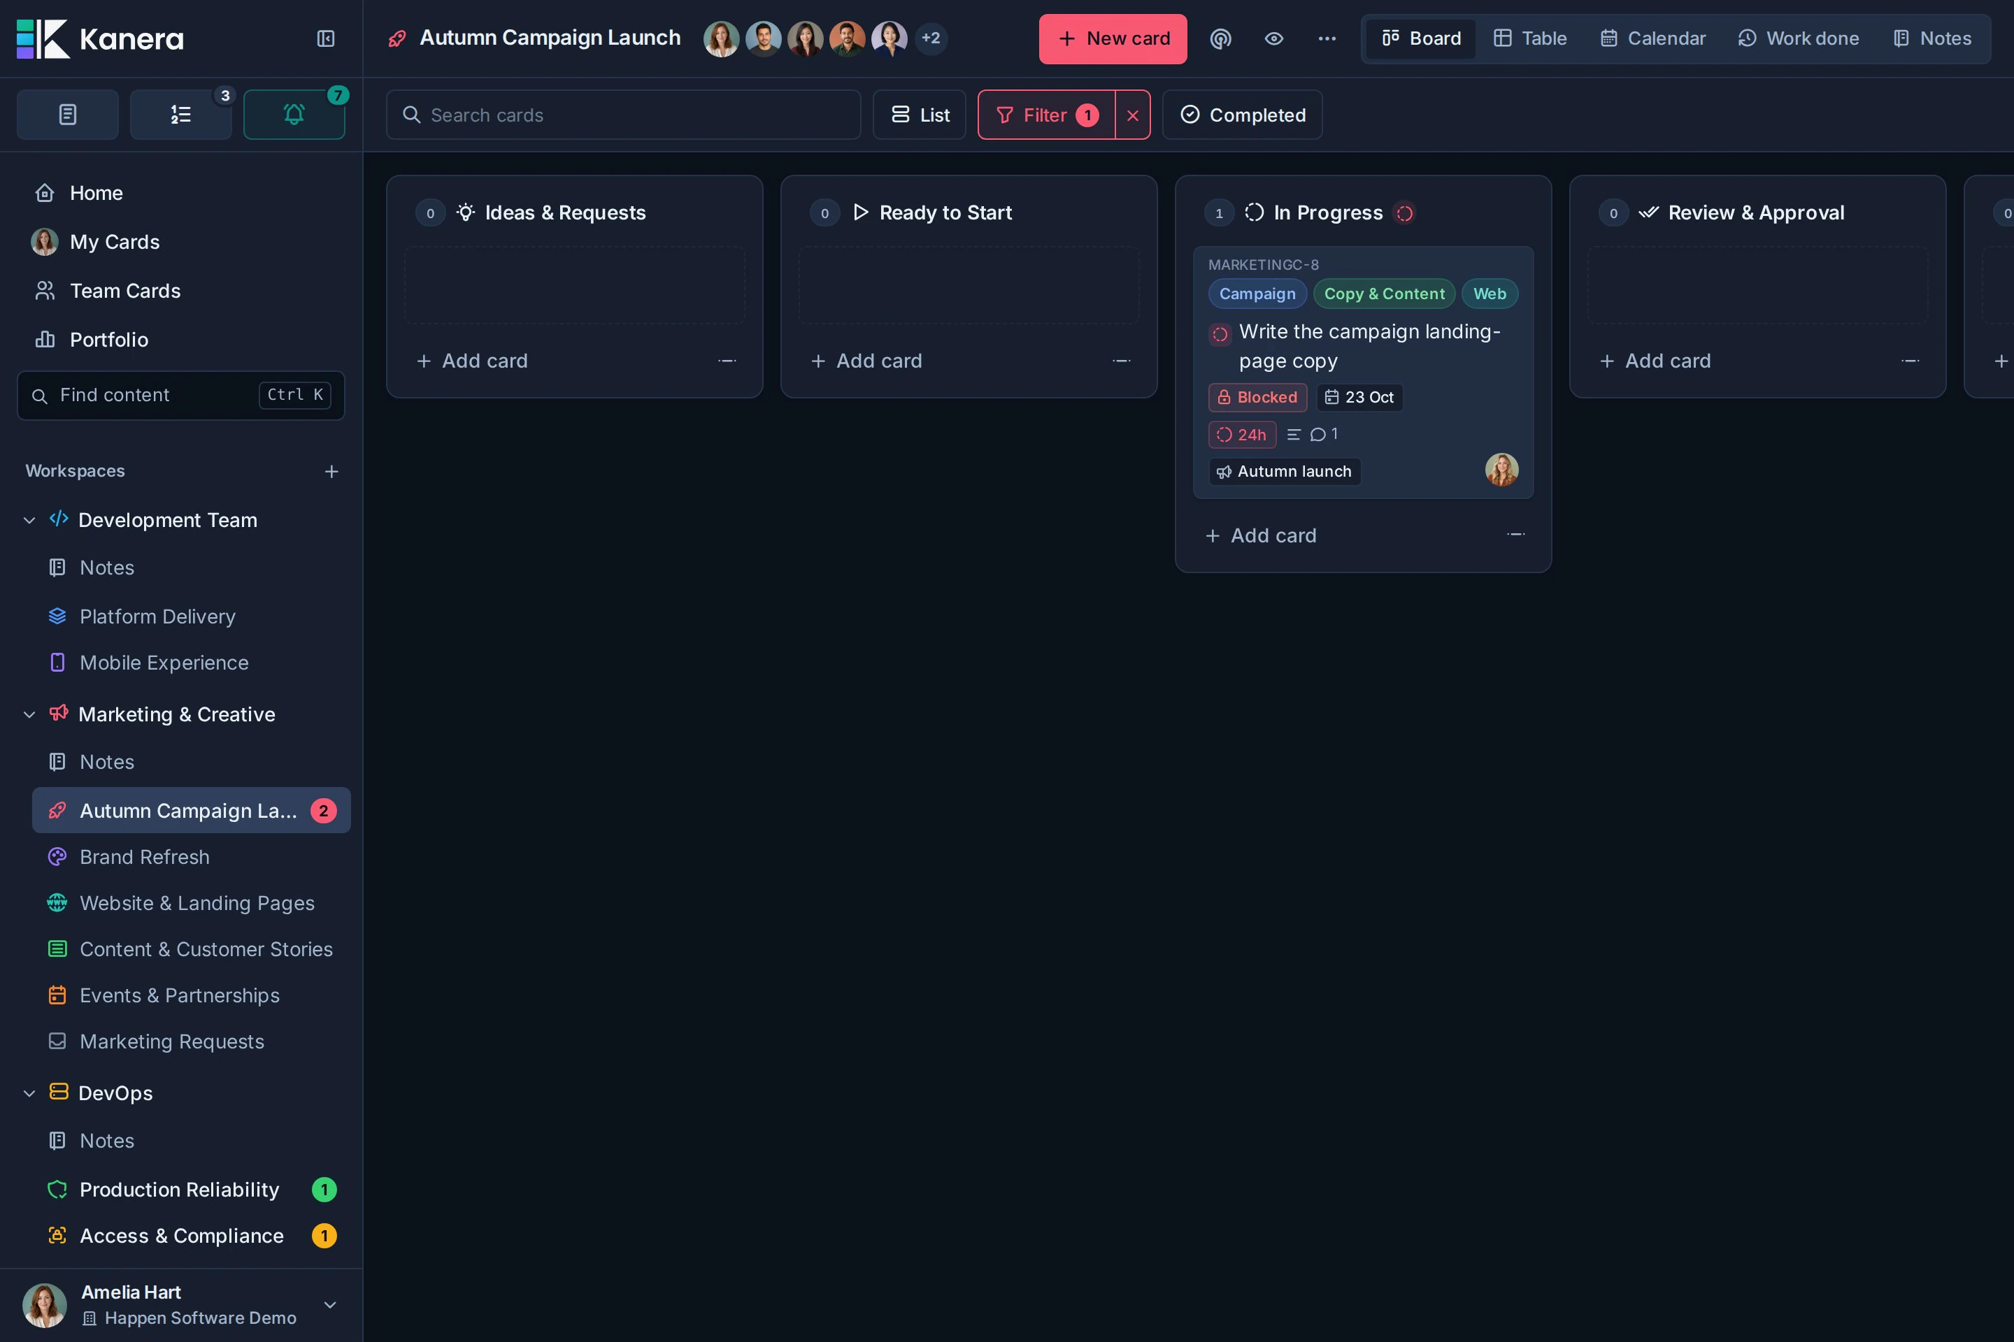Image resolution: width=2014 pixels, height=1342 pixels.
Task: Open Review & Approval column options menu
Action: point(1910,361)
